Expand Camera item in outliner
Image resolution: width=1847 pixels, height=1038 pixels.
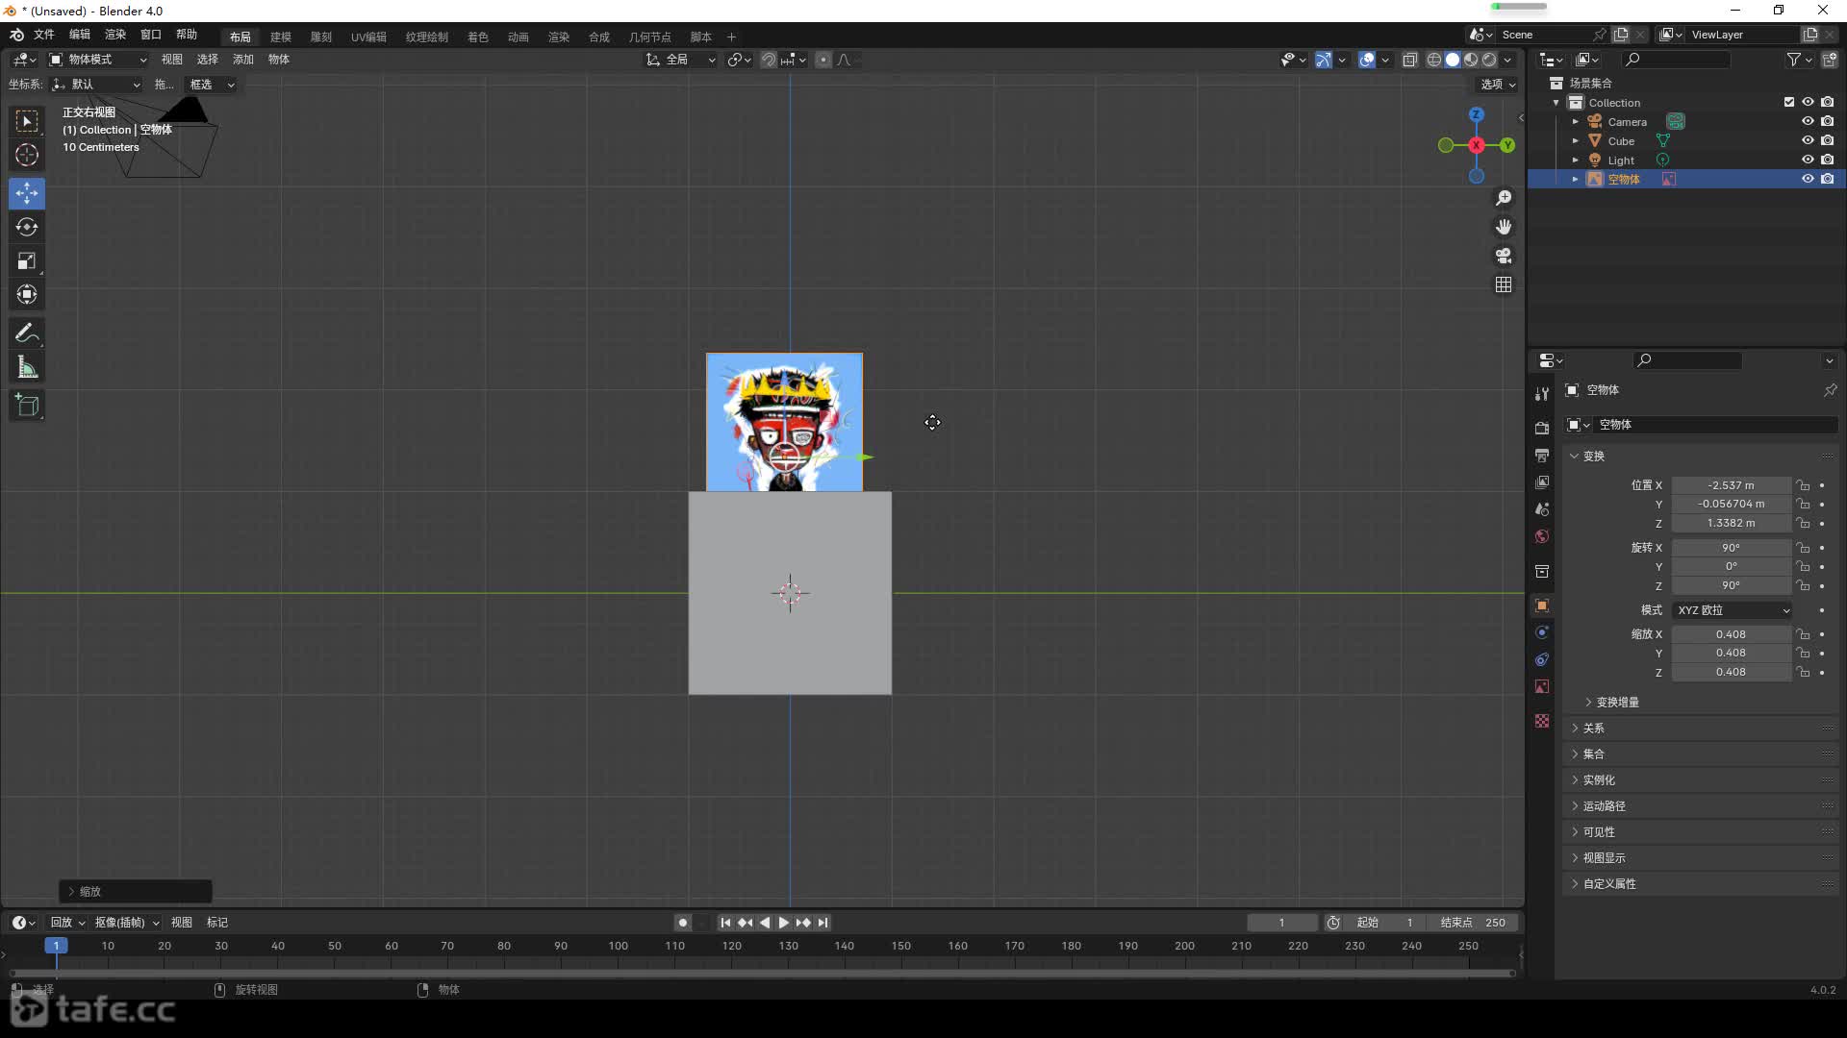tap(1575, 121)
